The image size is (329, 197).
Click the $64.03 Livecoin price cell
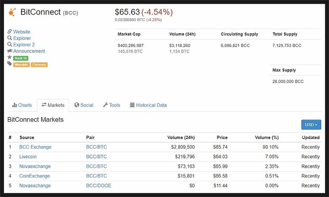coord(220,156)
